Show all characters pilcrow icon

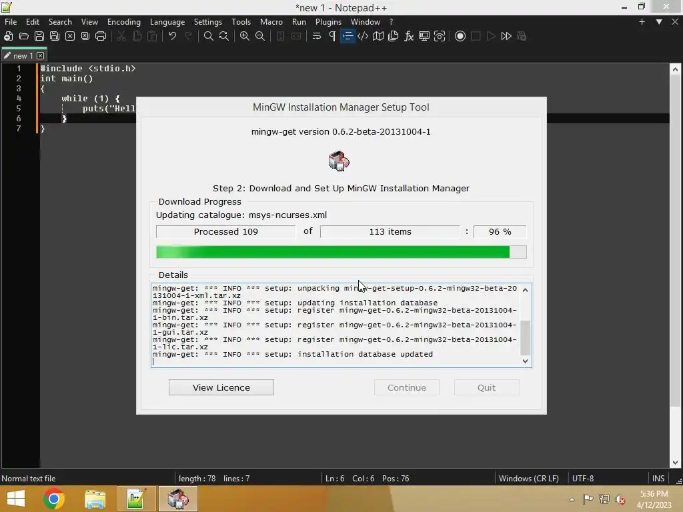click(332, 36)
